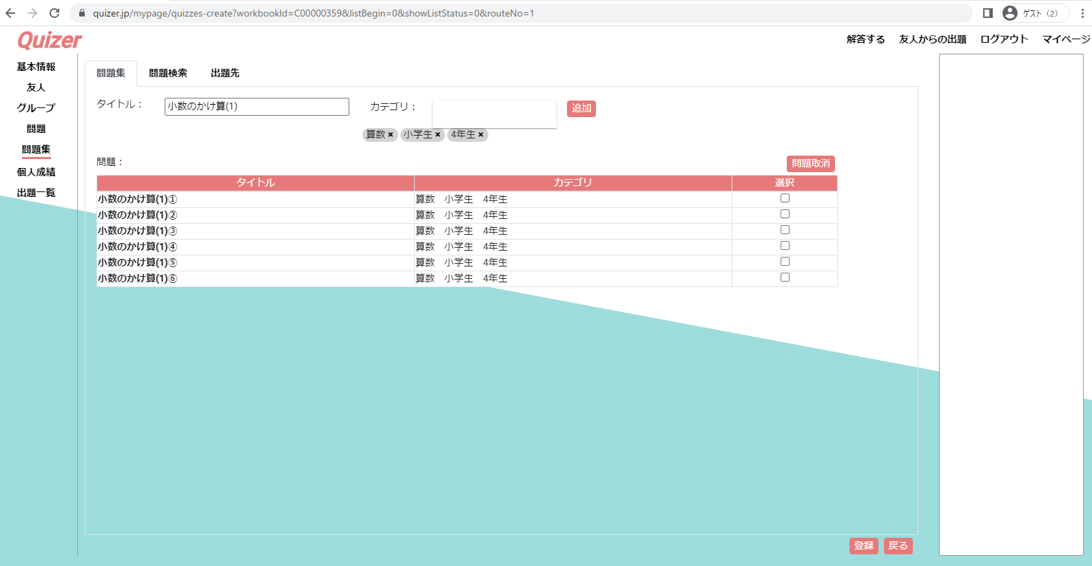Select the row title 小数のかけ算(1)⑤
Viewport: 1092px width, 566px height.
tap(137, 262)
